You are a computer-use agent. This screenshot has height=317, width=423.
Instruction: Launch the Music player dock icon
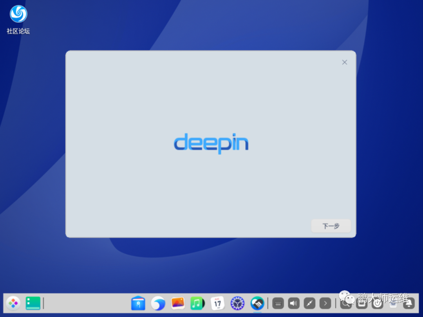pyautogui.click(x=197, y=303)
